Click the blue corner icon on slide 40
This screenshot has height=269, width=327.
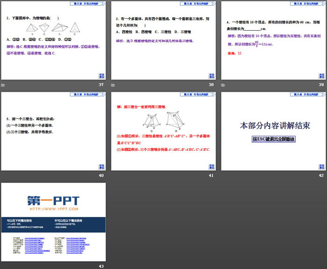tap(101, 166)
